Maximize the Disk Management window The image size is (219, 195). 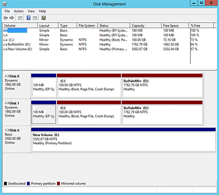tap(201, 3)
